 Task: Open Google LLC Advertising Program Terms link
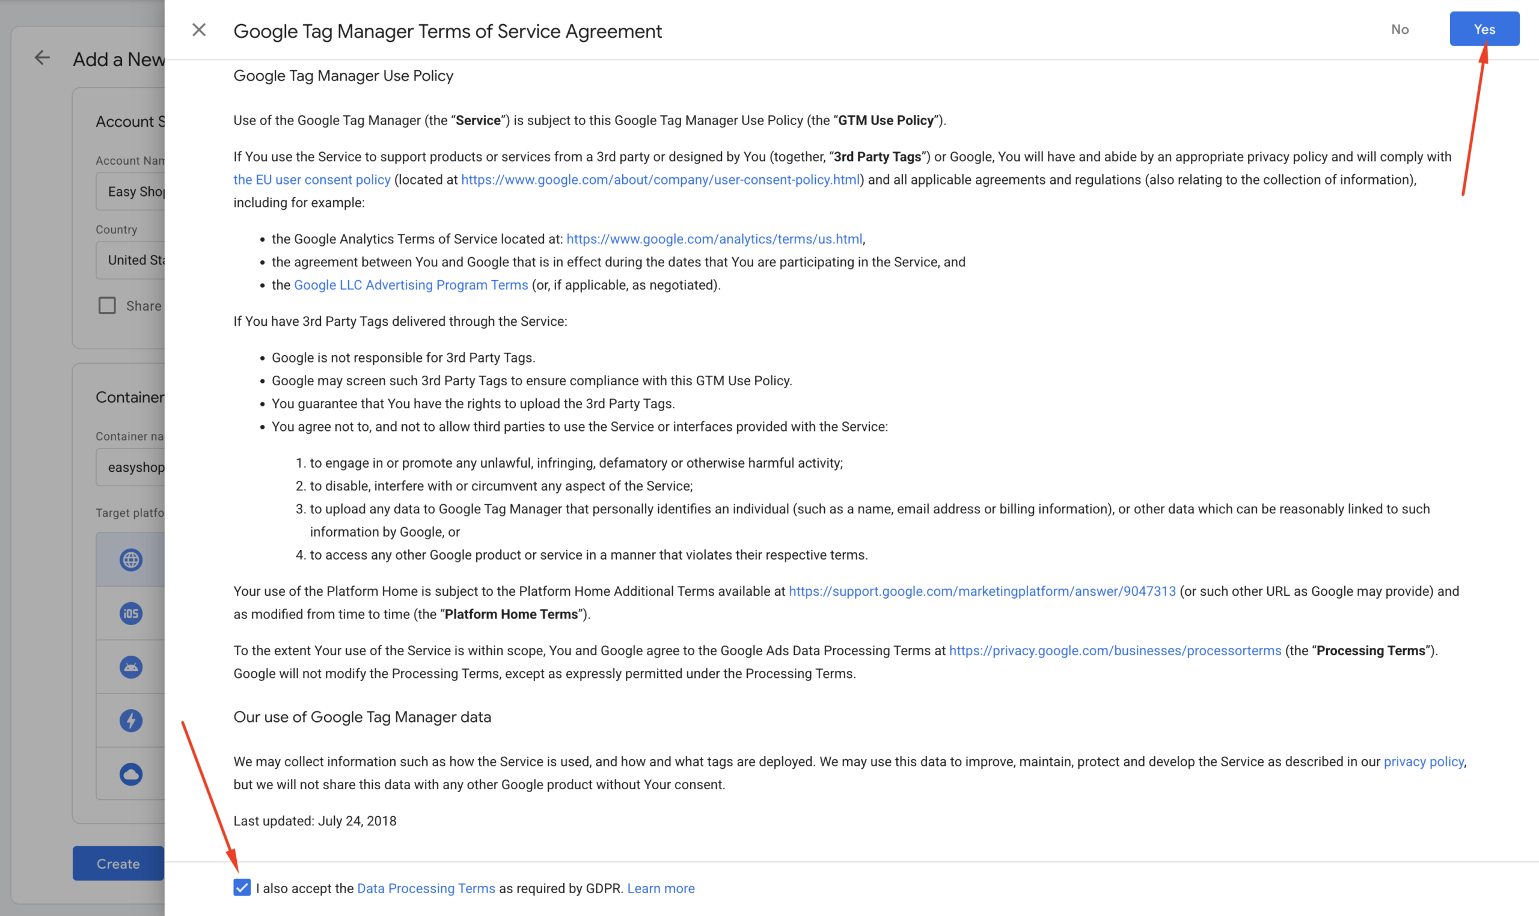tap(411, 284)
